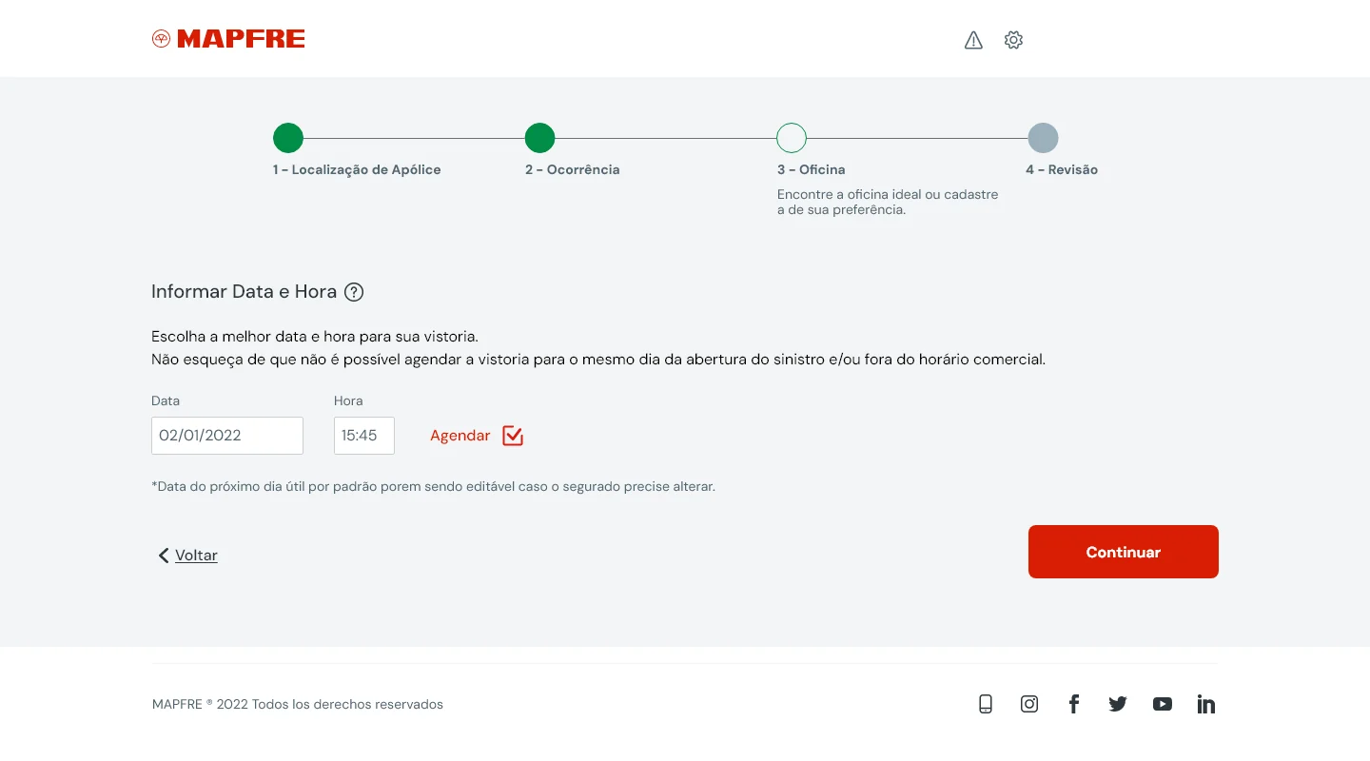Screen dimensions: 1370x761
Task: Click the Hora input field
Action: [364, 436]
